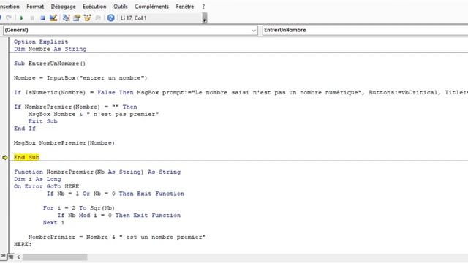This screenshot has height=263, width=468.
Task: Click the For i = 2 To Sqr(Nb) line
Action: coord(78,208)
